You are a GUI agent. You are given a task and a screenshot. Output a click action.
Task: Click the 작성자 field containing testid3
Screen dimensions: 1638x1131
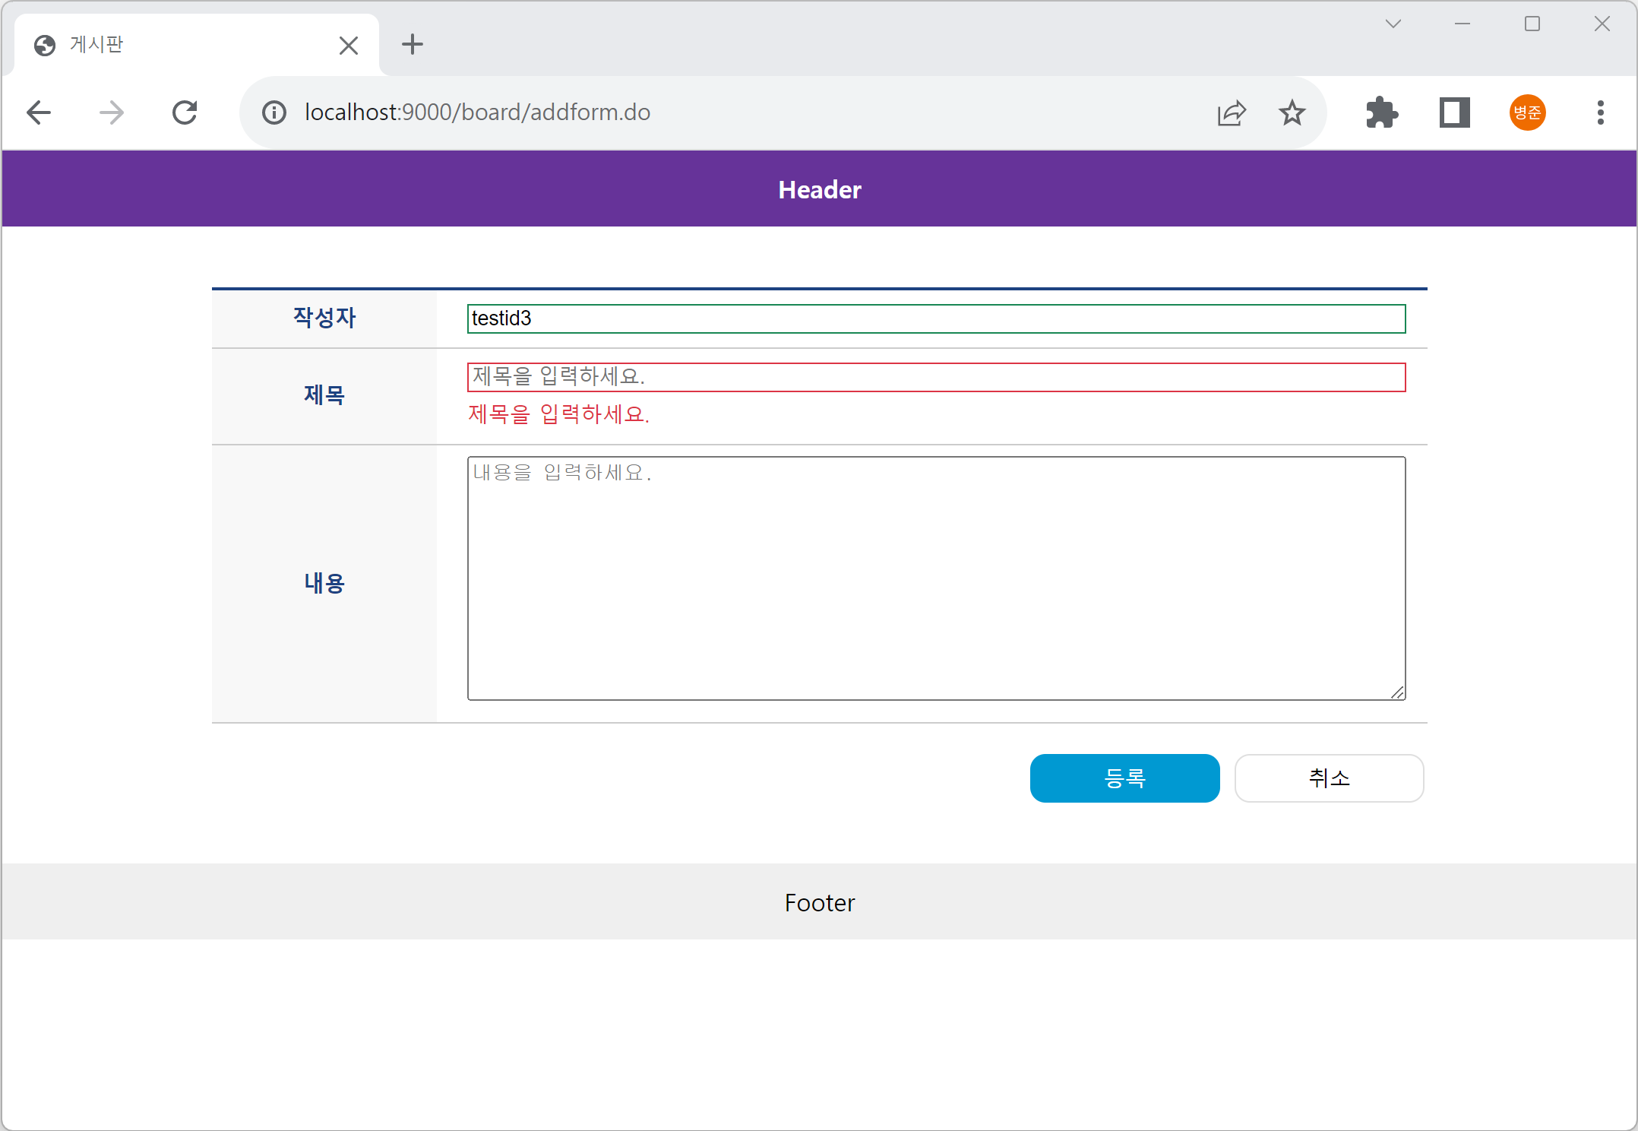point(936,318)
